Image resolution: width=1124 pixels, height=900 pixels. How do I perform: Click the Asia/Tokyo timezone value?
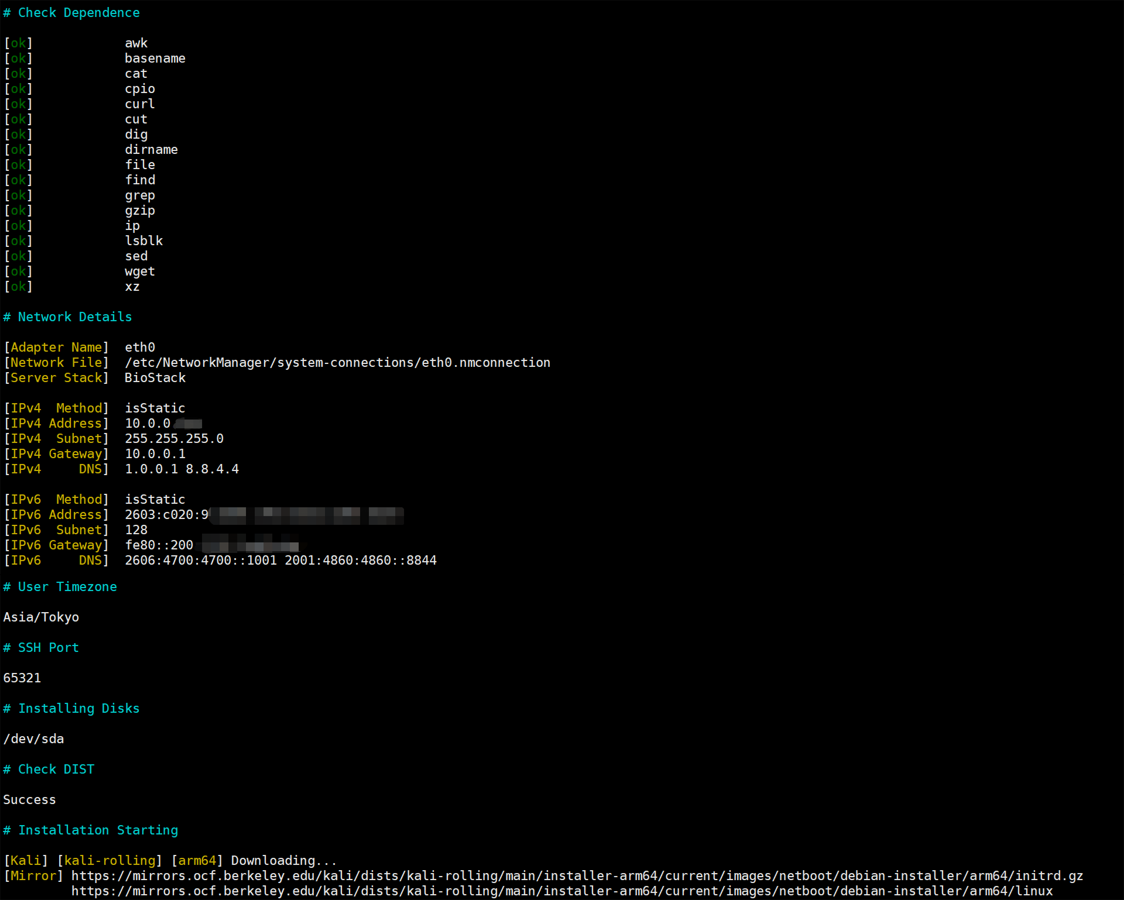pyautogui.click(x=41, y=617)
